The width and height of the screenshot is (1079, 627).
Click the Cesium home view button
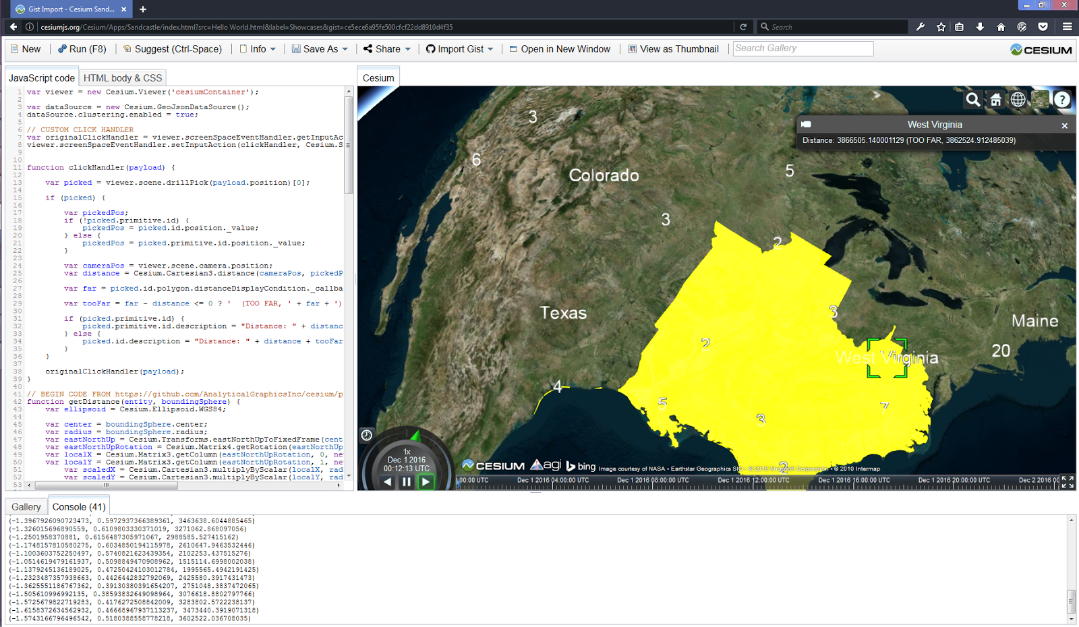pyautogui.click(x=995, y=100)
